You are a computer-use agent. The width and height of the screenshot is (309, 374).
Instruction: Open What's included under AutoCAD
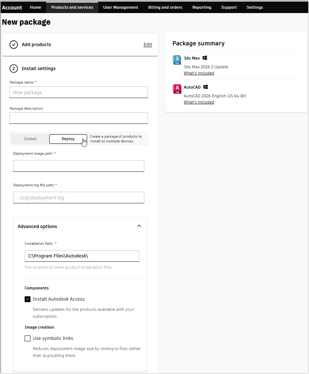(199, 102)
